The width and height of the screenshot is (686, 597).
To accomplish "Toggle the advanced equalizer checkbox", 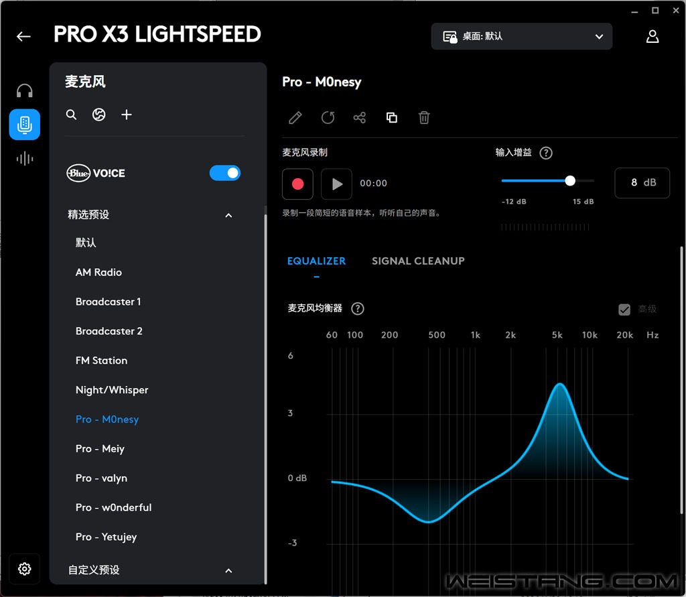I will point(624,310).
